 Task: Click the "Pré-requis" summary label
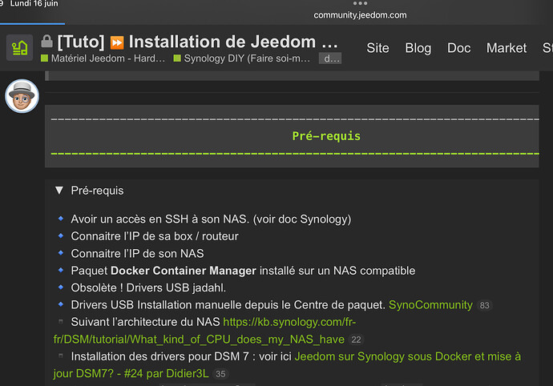coord(97,191)
